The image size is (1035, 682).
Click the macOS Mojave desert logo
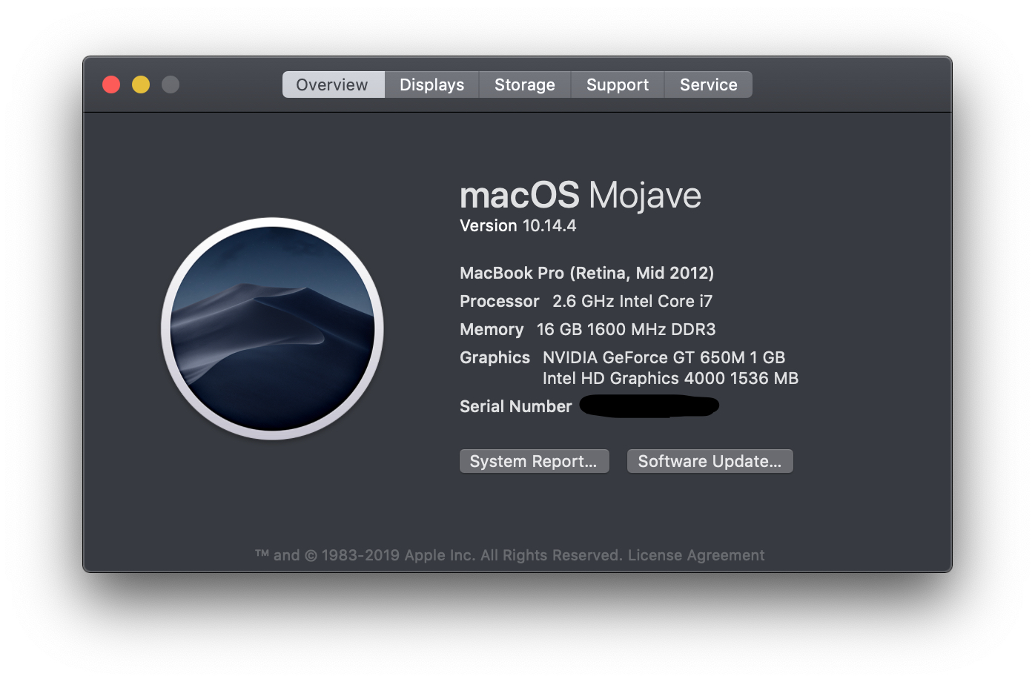tap(272, 328)
